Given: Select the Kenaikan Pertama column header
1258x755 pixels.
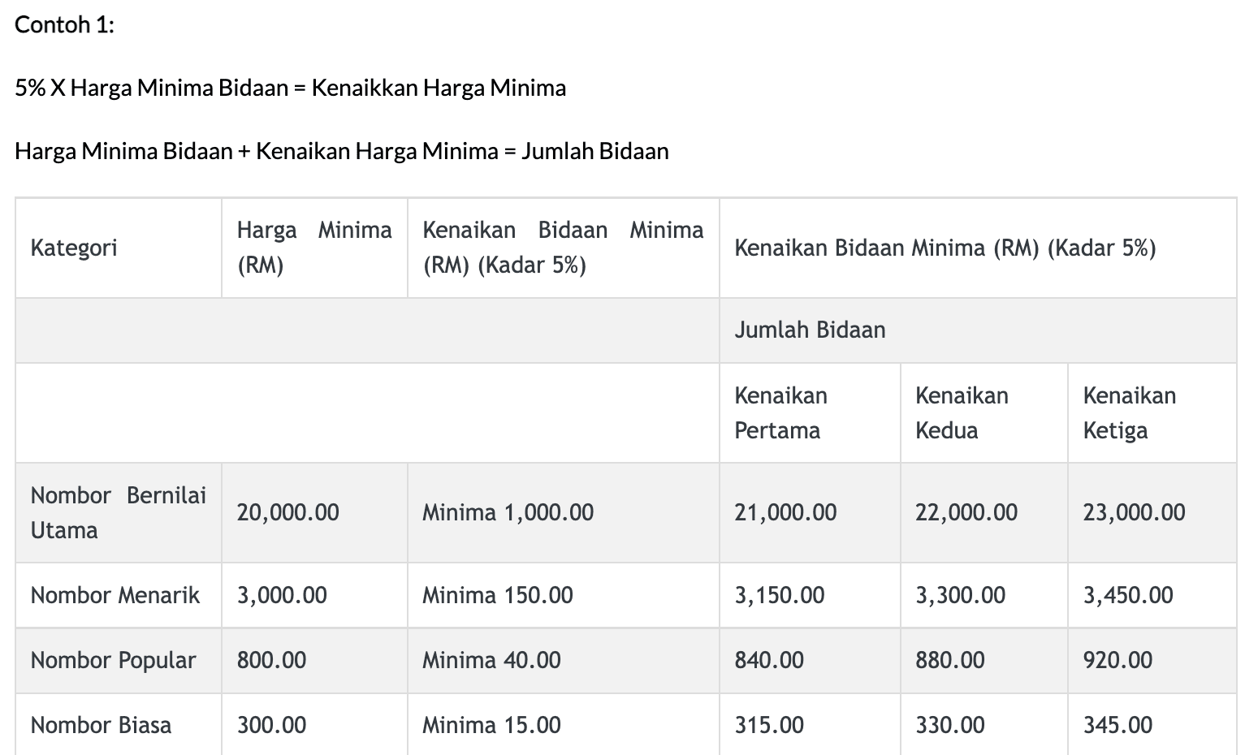Looking at the screenshot, I should 810,412.
